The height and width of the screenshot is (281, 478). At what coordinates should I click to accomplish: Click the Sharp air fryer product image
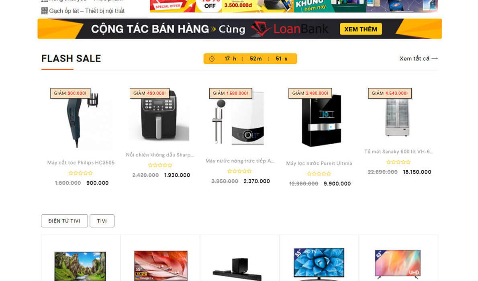coord(160,116)
